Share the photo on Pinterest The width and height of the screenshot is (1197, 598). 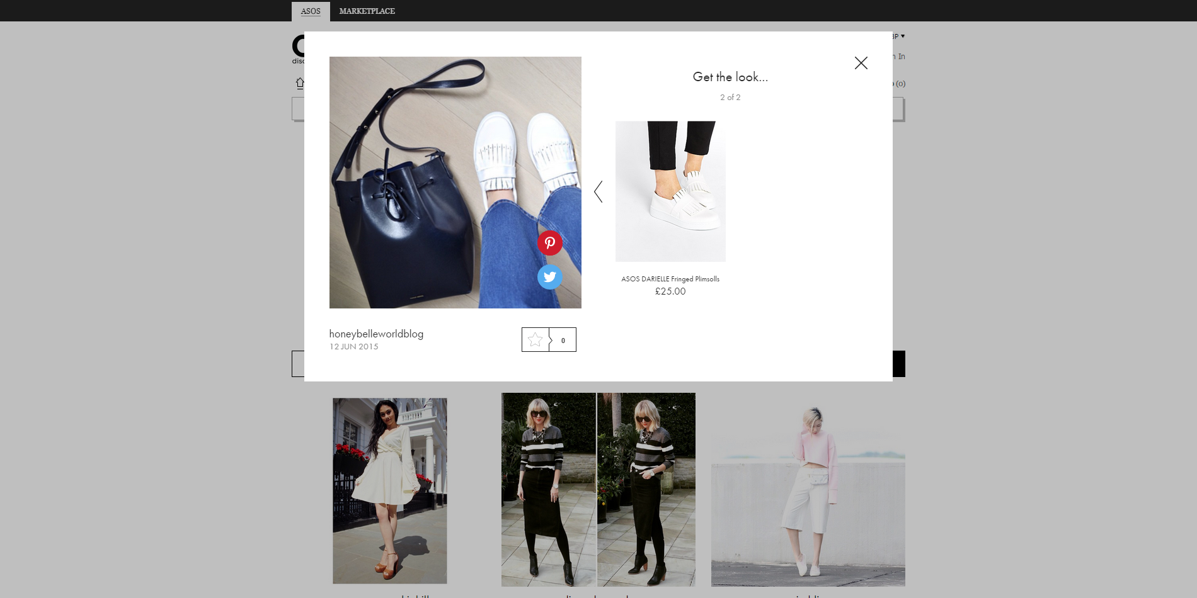[549, 243]
